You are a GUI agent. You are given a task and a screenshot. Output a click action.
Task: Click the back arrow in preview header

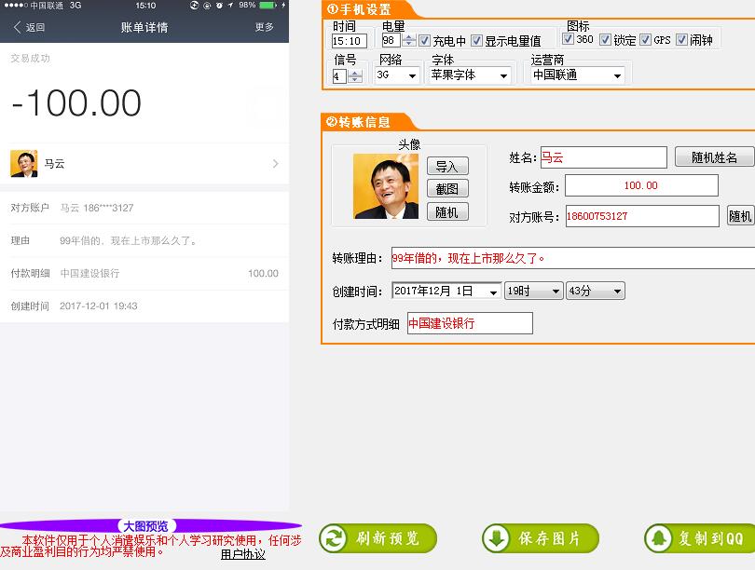pos(18,27)
